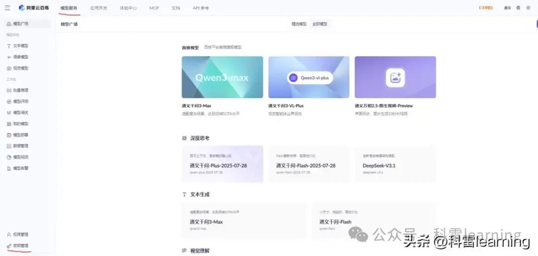Open the API 参考 top tab
The width and height of the screenshot is (538, 256).
click(x=201, y=8)
